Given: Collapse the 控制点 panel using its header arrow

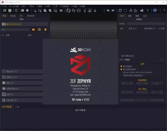Looking at the screenshot, I should tap(164, 19).
